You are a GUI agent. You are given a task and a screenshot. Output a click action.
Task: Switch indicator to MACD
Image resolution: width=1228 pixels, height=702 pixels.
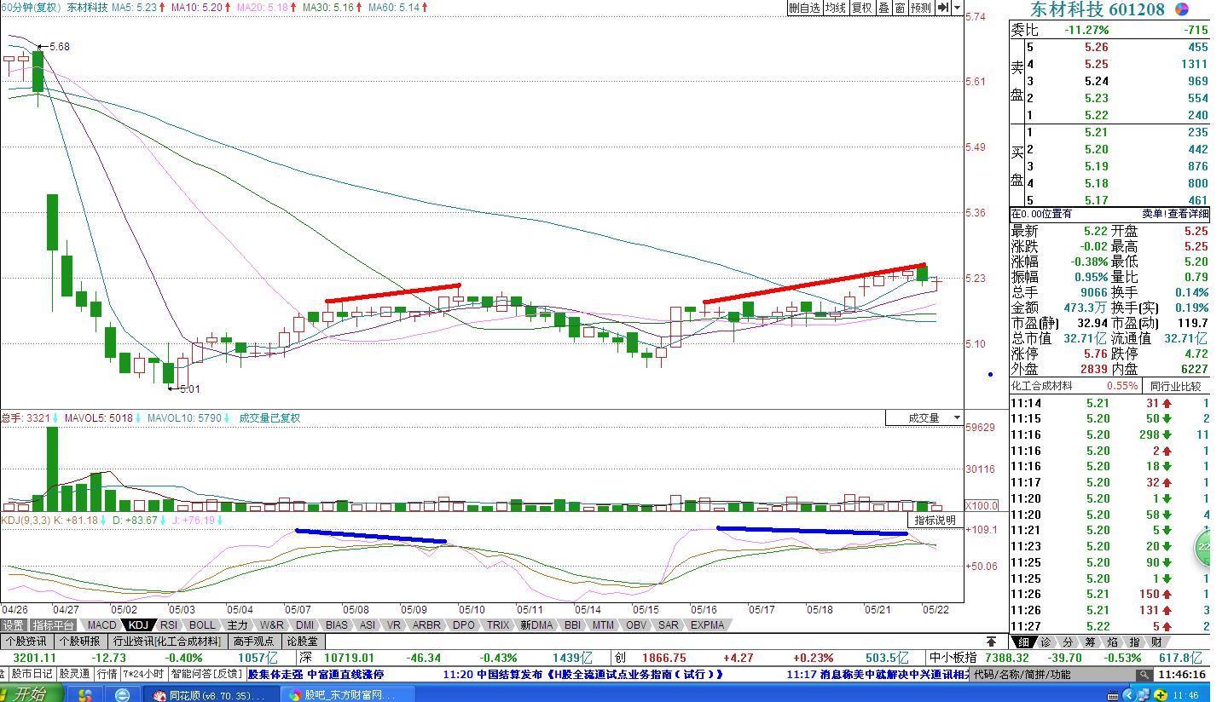(101, 625)
